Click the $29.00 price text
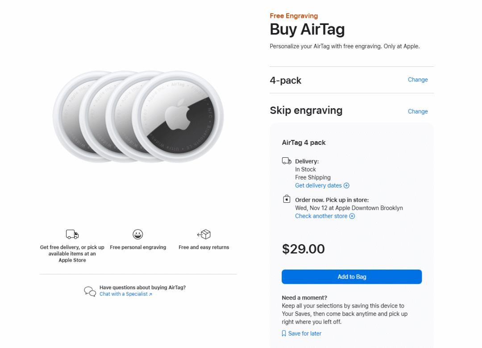The height and width of the screenshot is (348, 482). coord(303,249)
